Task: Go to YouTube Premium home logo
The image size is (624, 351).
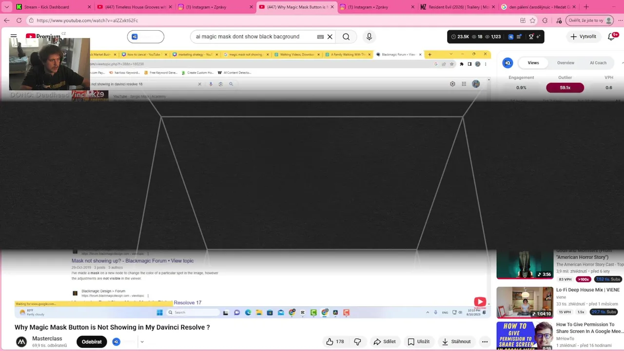Action: [x=44, y=37]
